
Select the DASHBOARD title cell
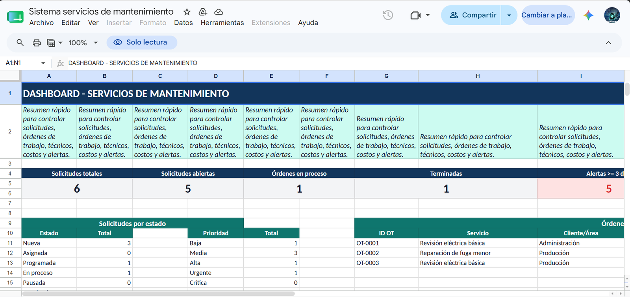tap(323, 94)
